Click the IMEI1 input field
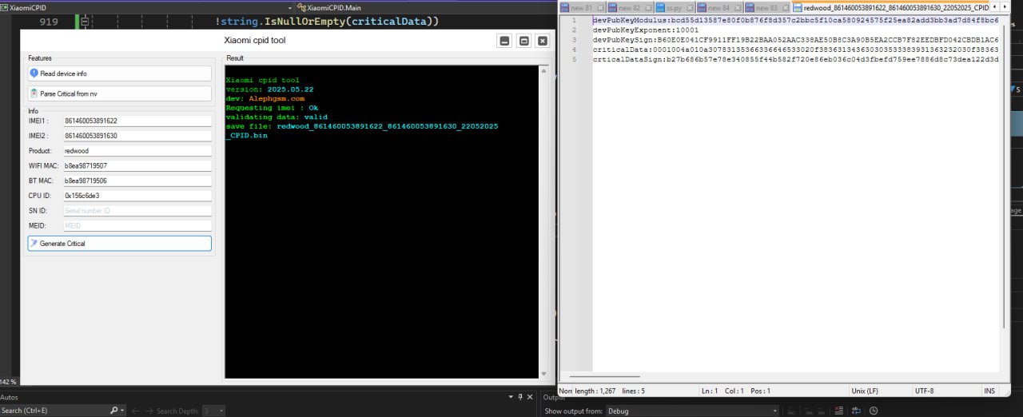The image size is (1023, 417). (x=137, y=121)
